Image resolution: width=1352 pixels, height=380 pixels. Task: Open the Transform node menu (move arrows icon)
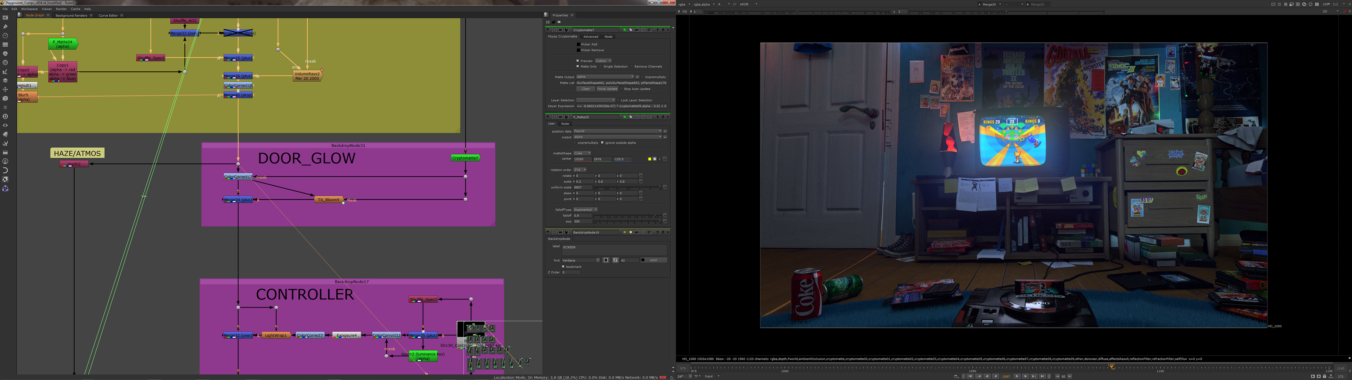(x=5, y=89)
